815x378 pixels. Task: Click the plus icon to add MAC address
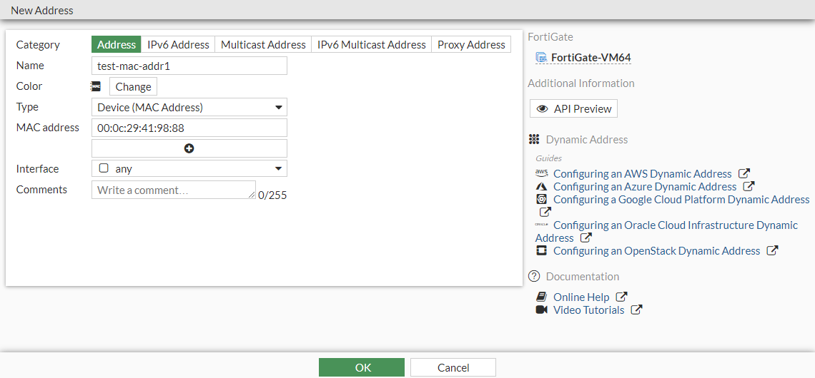pos(189,148)
